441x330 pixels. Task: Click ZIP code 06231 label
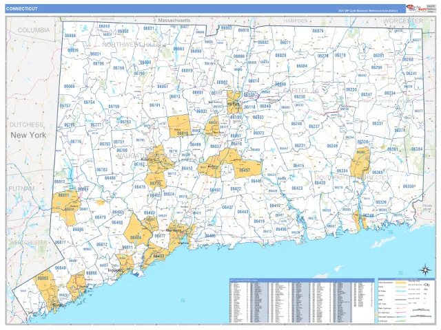(300, 146)
